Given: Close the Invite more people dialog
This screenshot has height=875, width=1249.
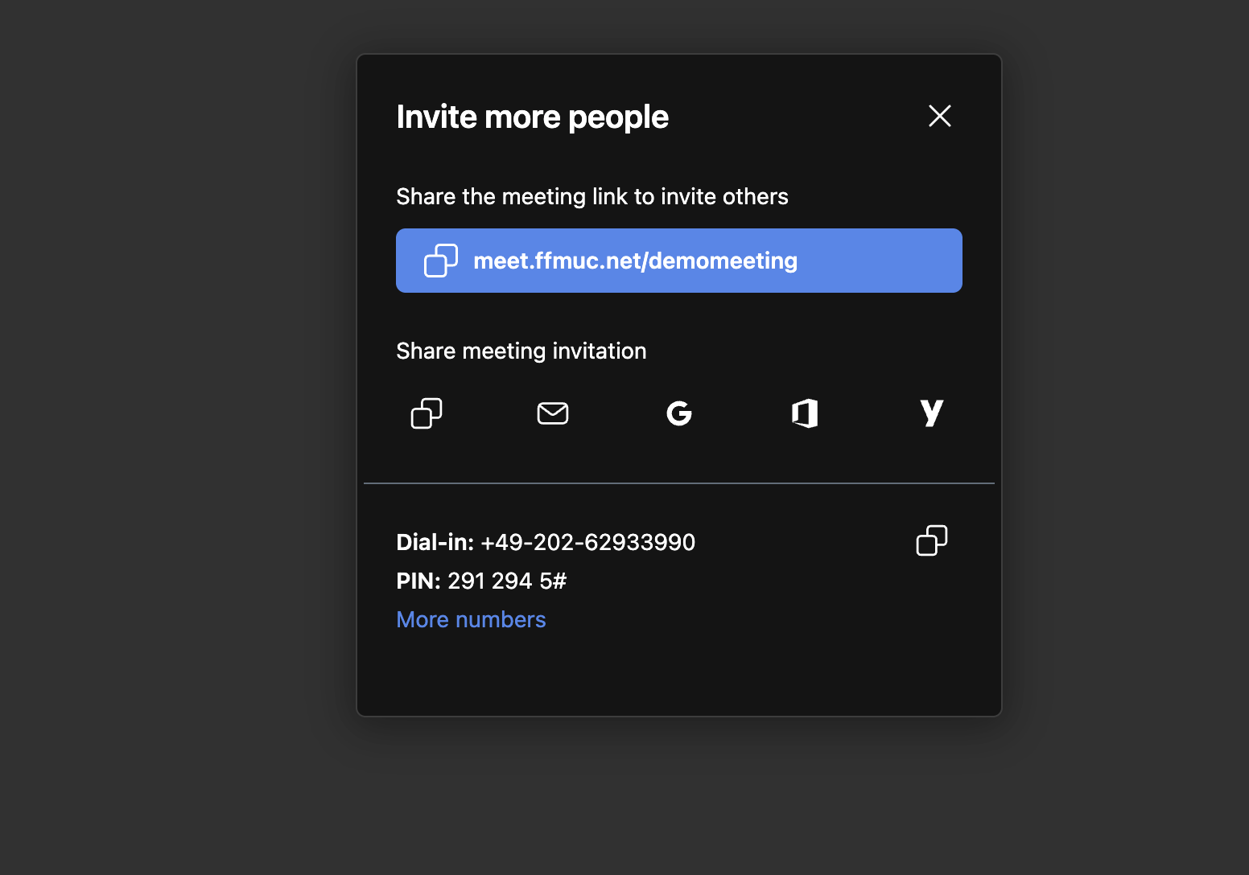Looking at the screenshot, I should (939, 116).
